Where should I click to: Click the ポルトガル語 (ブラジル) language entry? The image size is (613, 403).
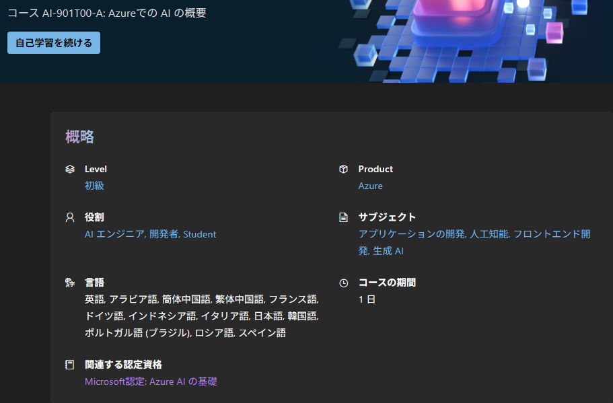(x=138, y=332)
